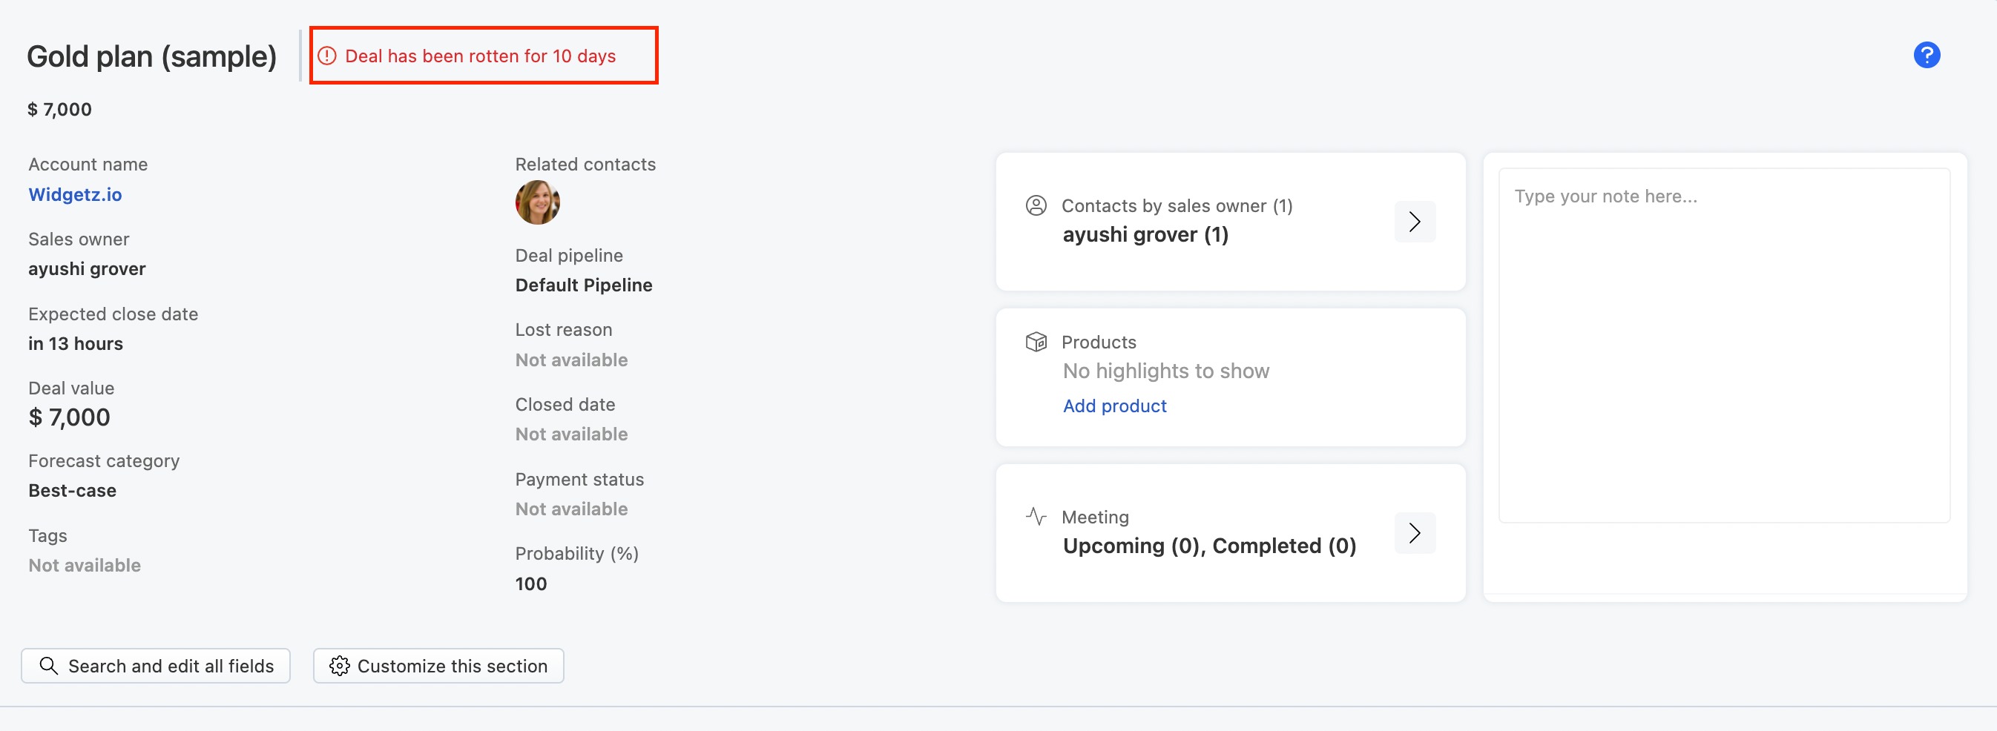Click the rotten deal warning icon
Screen dimensions: 1997x731
point(327,56)
